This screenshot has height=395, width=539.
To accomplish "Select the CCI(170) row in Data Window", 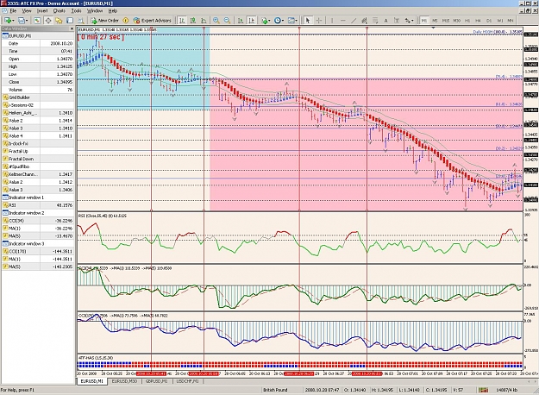I will pyautogui.click(x=38, y=251).
